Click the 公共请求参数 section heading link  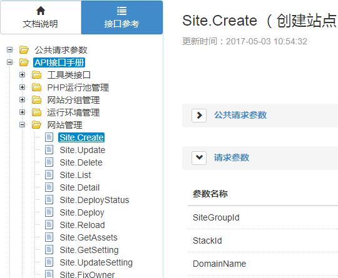(240, 115)
